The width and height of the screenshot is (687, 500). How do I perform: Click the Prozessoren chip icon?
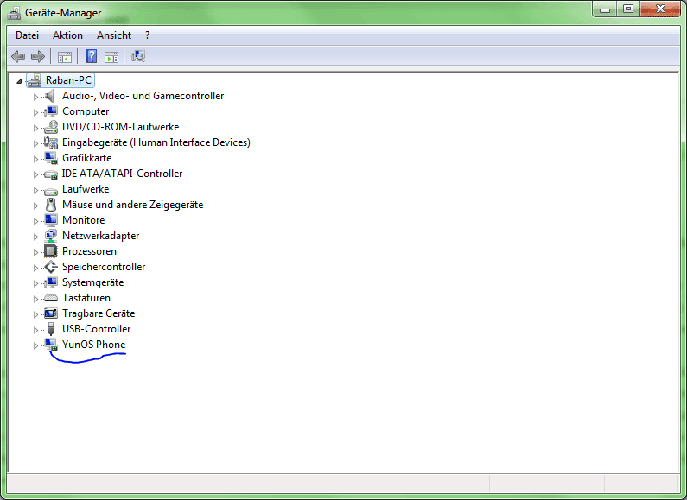[x=51, y=251]
